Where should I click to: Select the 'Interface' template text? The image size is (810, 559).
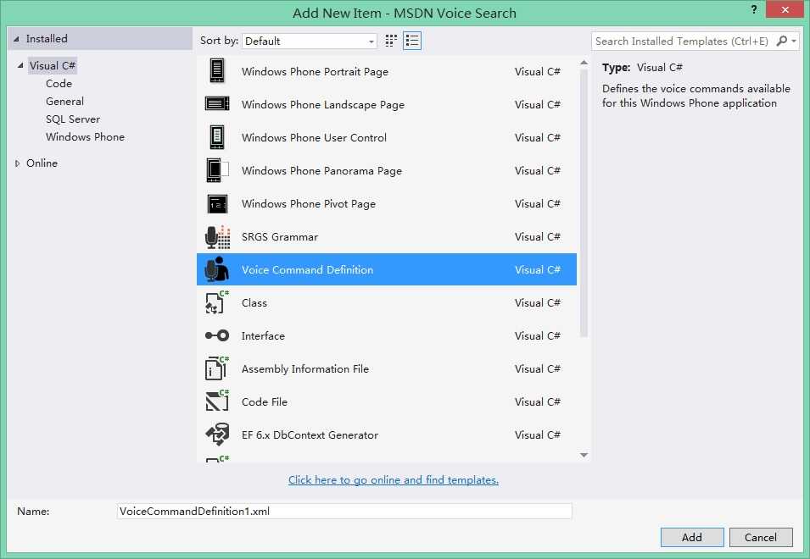pyautogui.click(x=263, y=335)
